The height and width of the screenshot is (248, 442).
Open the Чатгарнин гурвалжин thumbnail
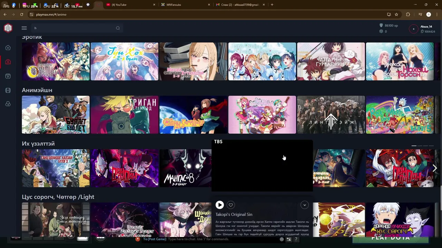coord(331,61)
